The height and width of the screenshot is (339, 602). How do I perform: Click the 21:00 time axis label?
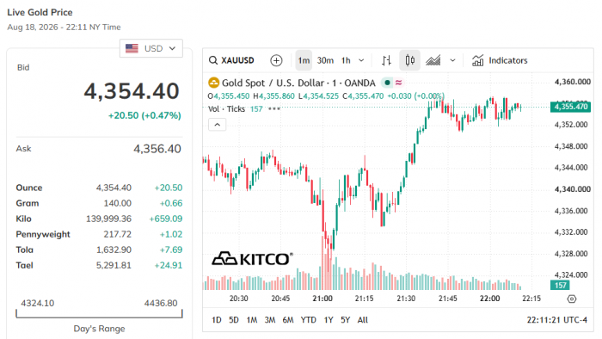click(322, 299)
